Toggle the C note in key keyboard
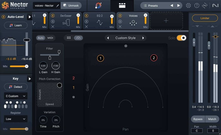 point(5,106)
